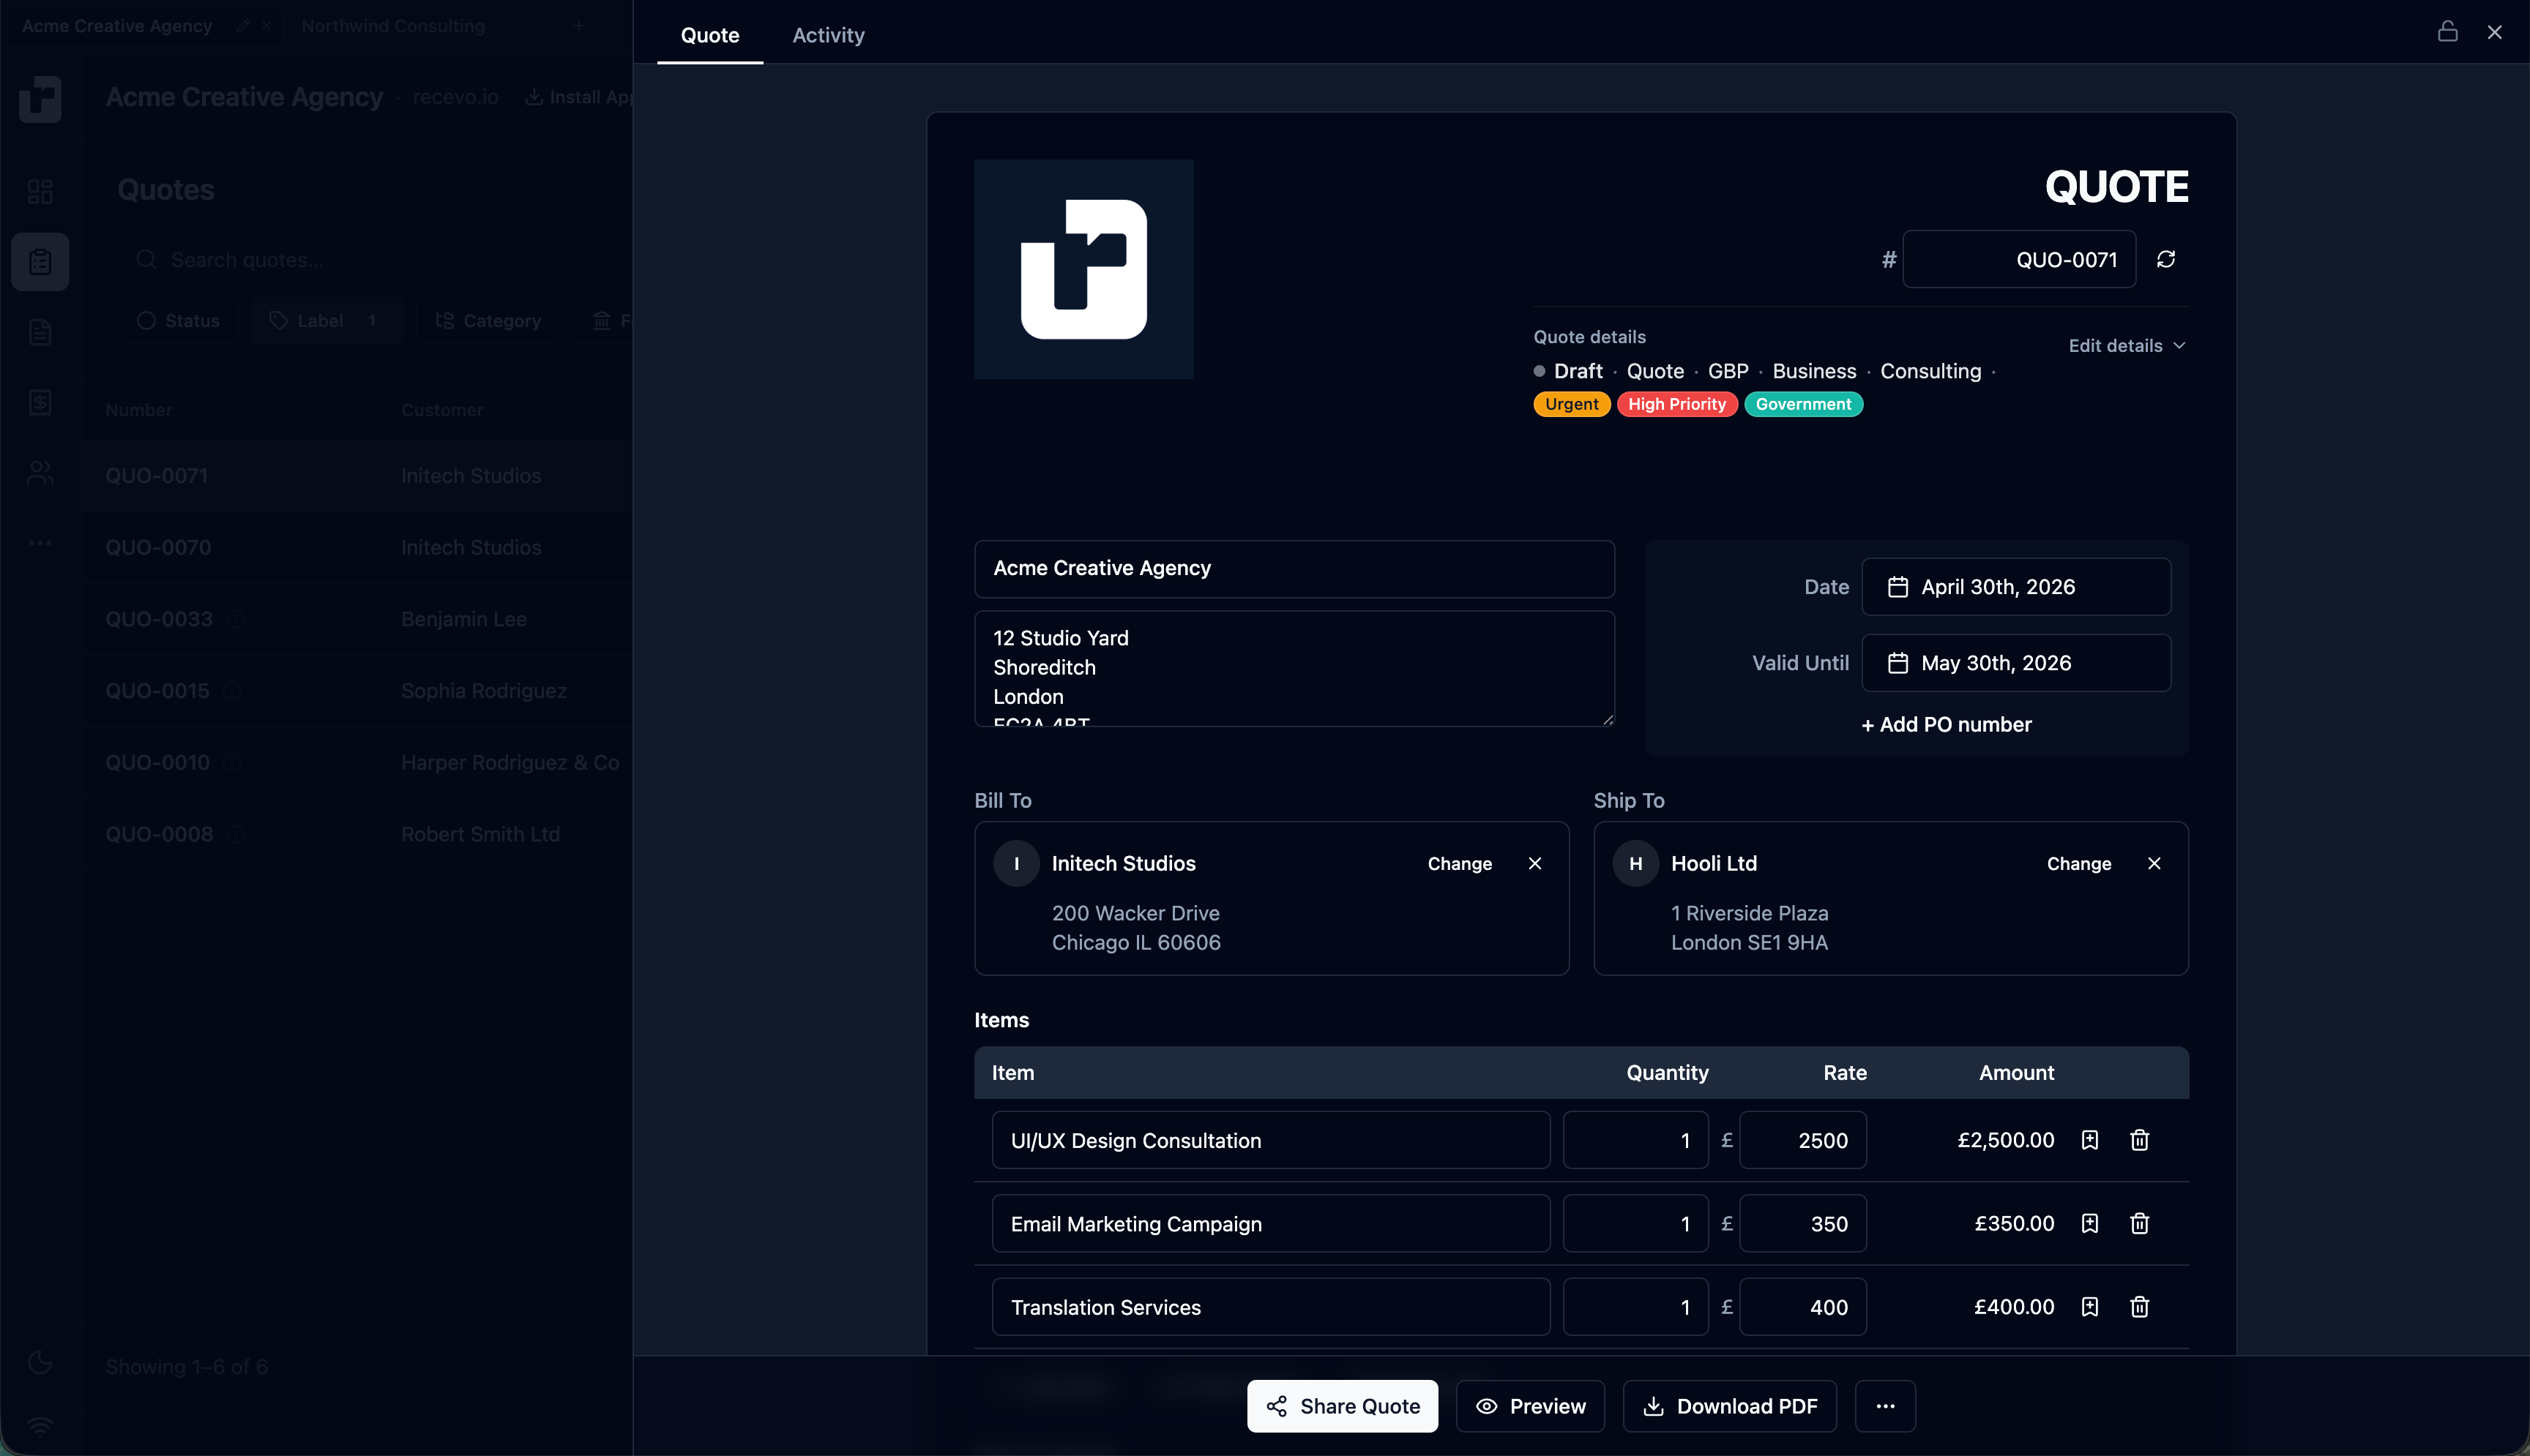This screenshot has height=1456, width=2530.
Task: Delete the Email Marketing Campaign line item
Action: point(2139,1223)
